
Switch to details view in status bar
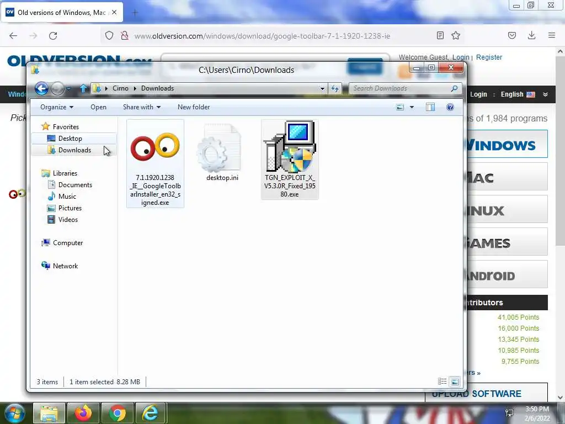(442, 381)
